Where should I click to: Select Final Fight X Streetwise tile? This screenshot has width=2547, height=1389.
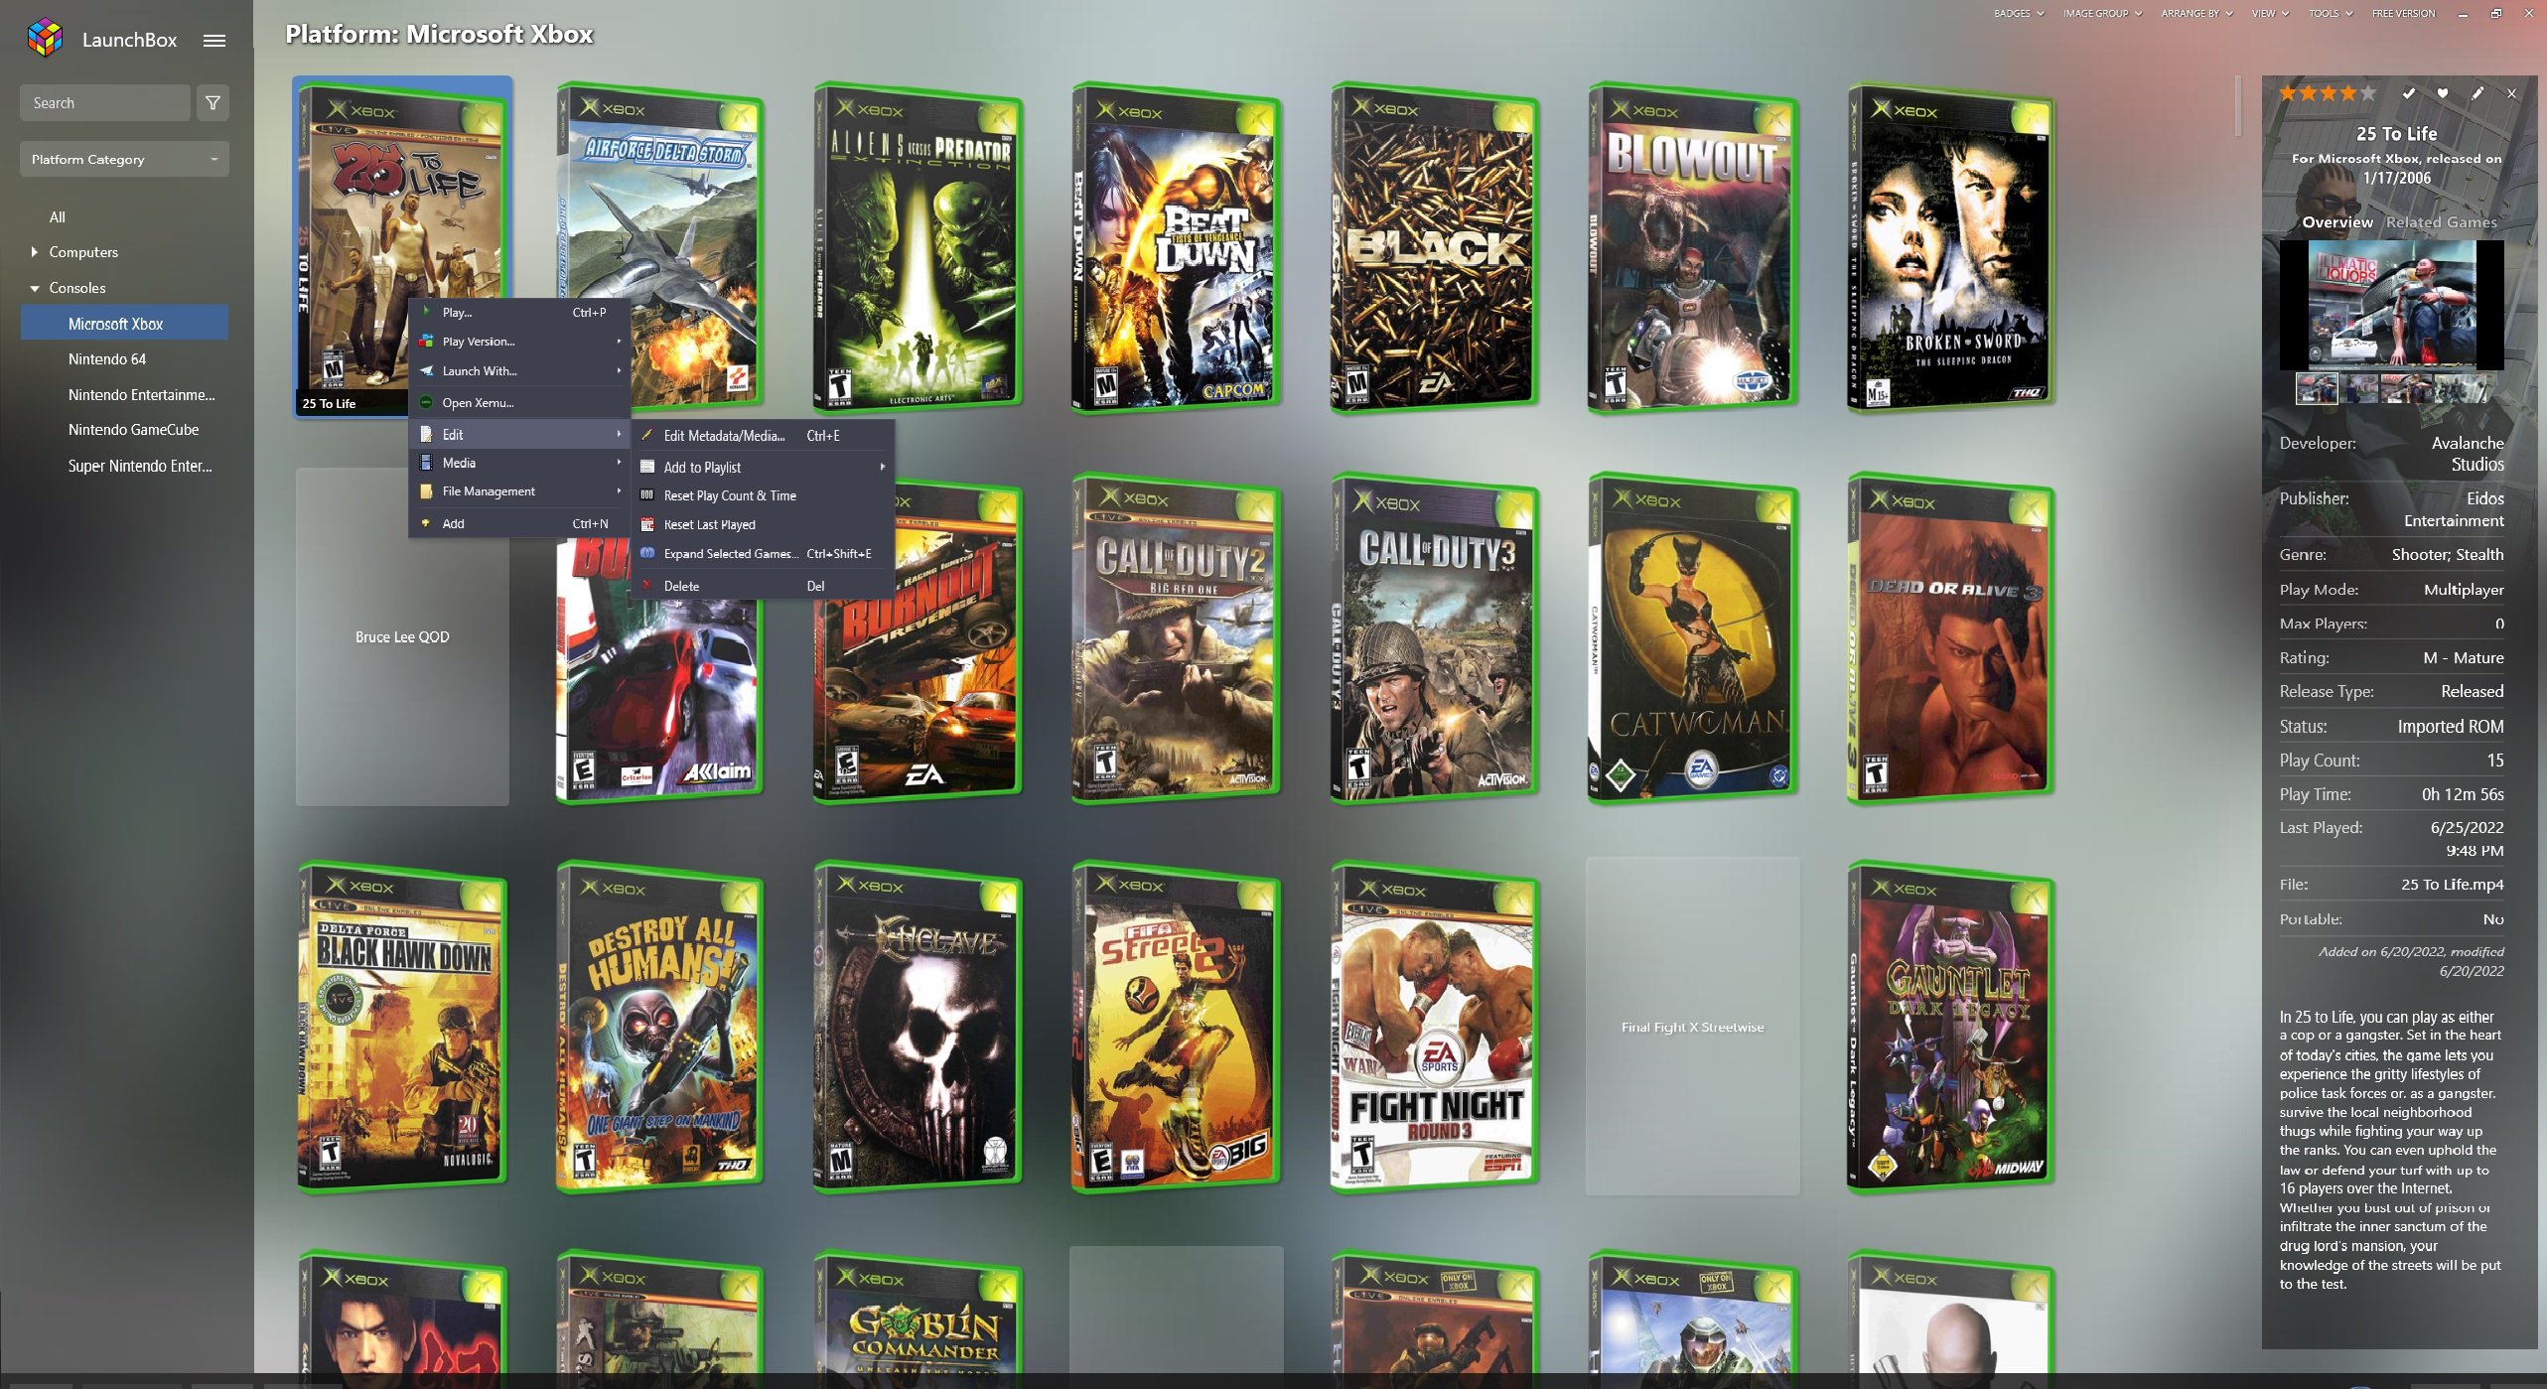click(1692, 1027)
